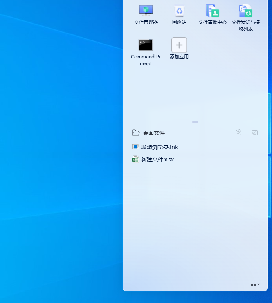Click the 添加应用 plus button
Viewport: 272px width, 303px height.
179,45
